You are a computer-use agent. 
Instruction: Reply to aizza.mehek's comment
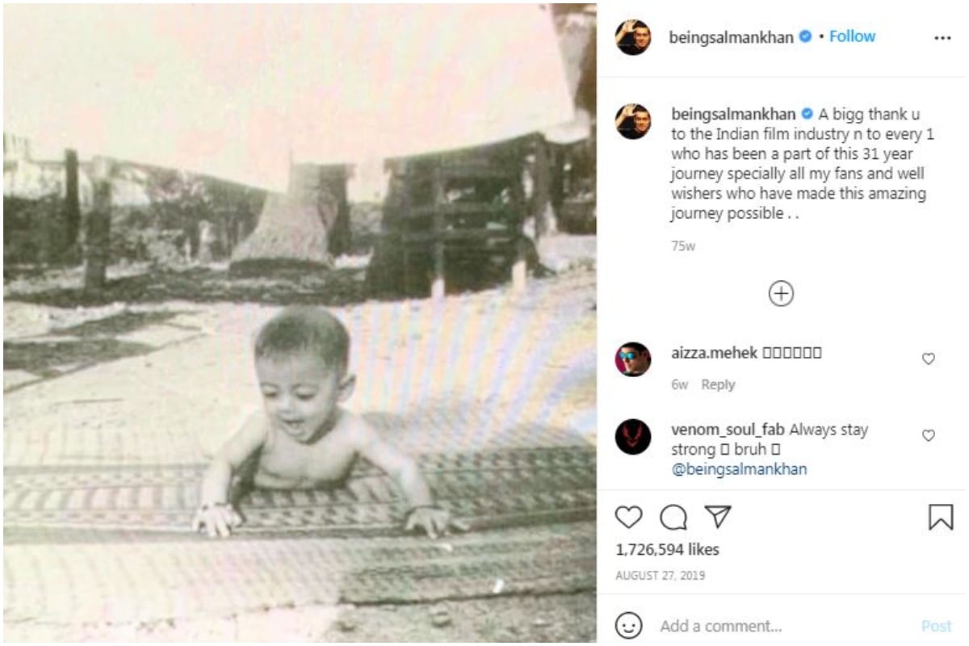(x=718, y=384)
